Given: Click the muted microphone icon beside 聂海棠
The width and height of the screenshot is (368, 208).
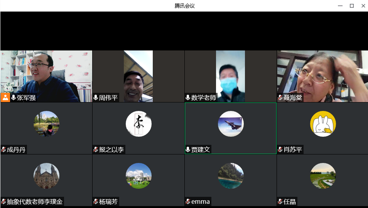Looking at the screenshot, I should click(x=280, y=98).
